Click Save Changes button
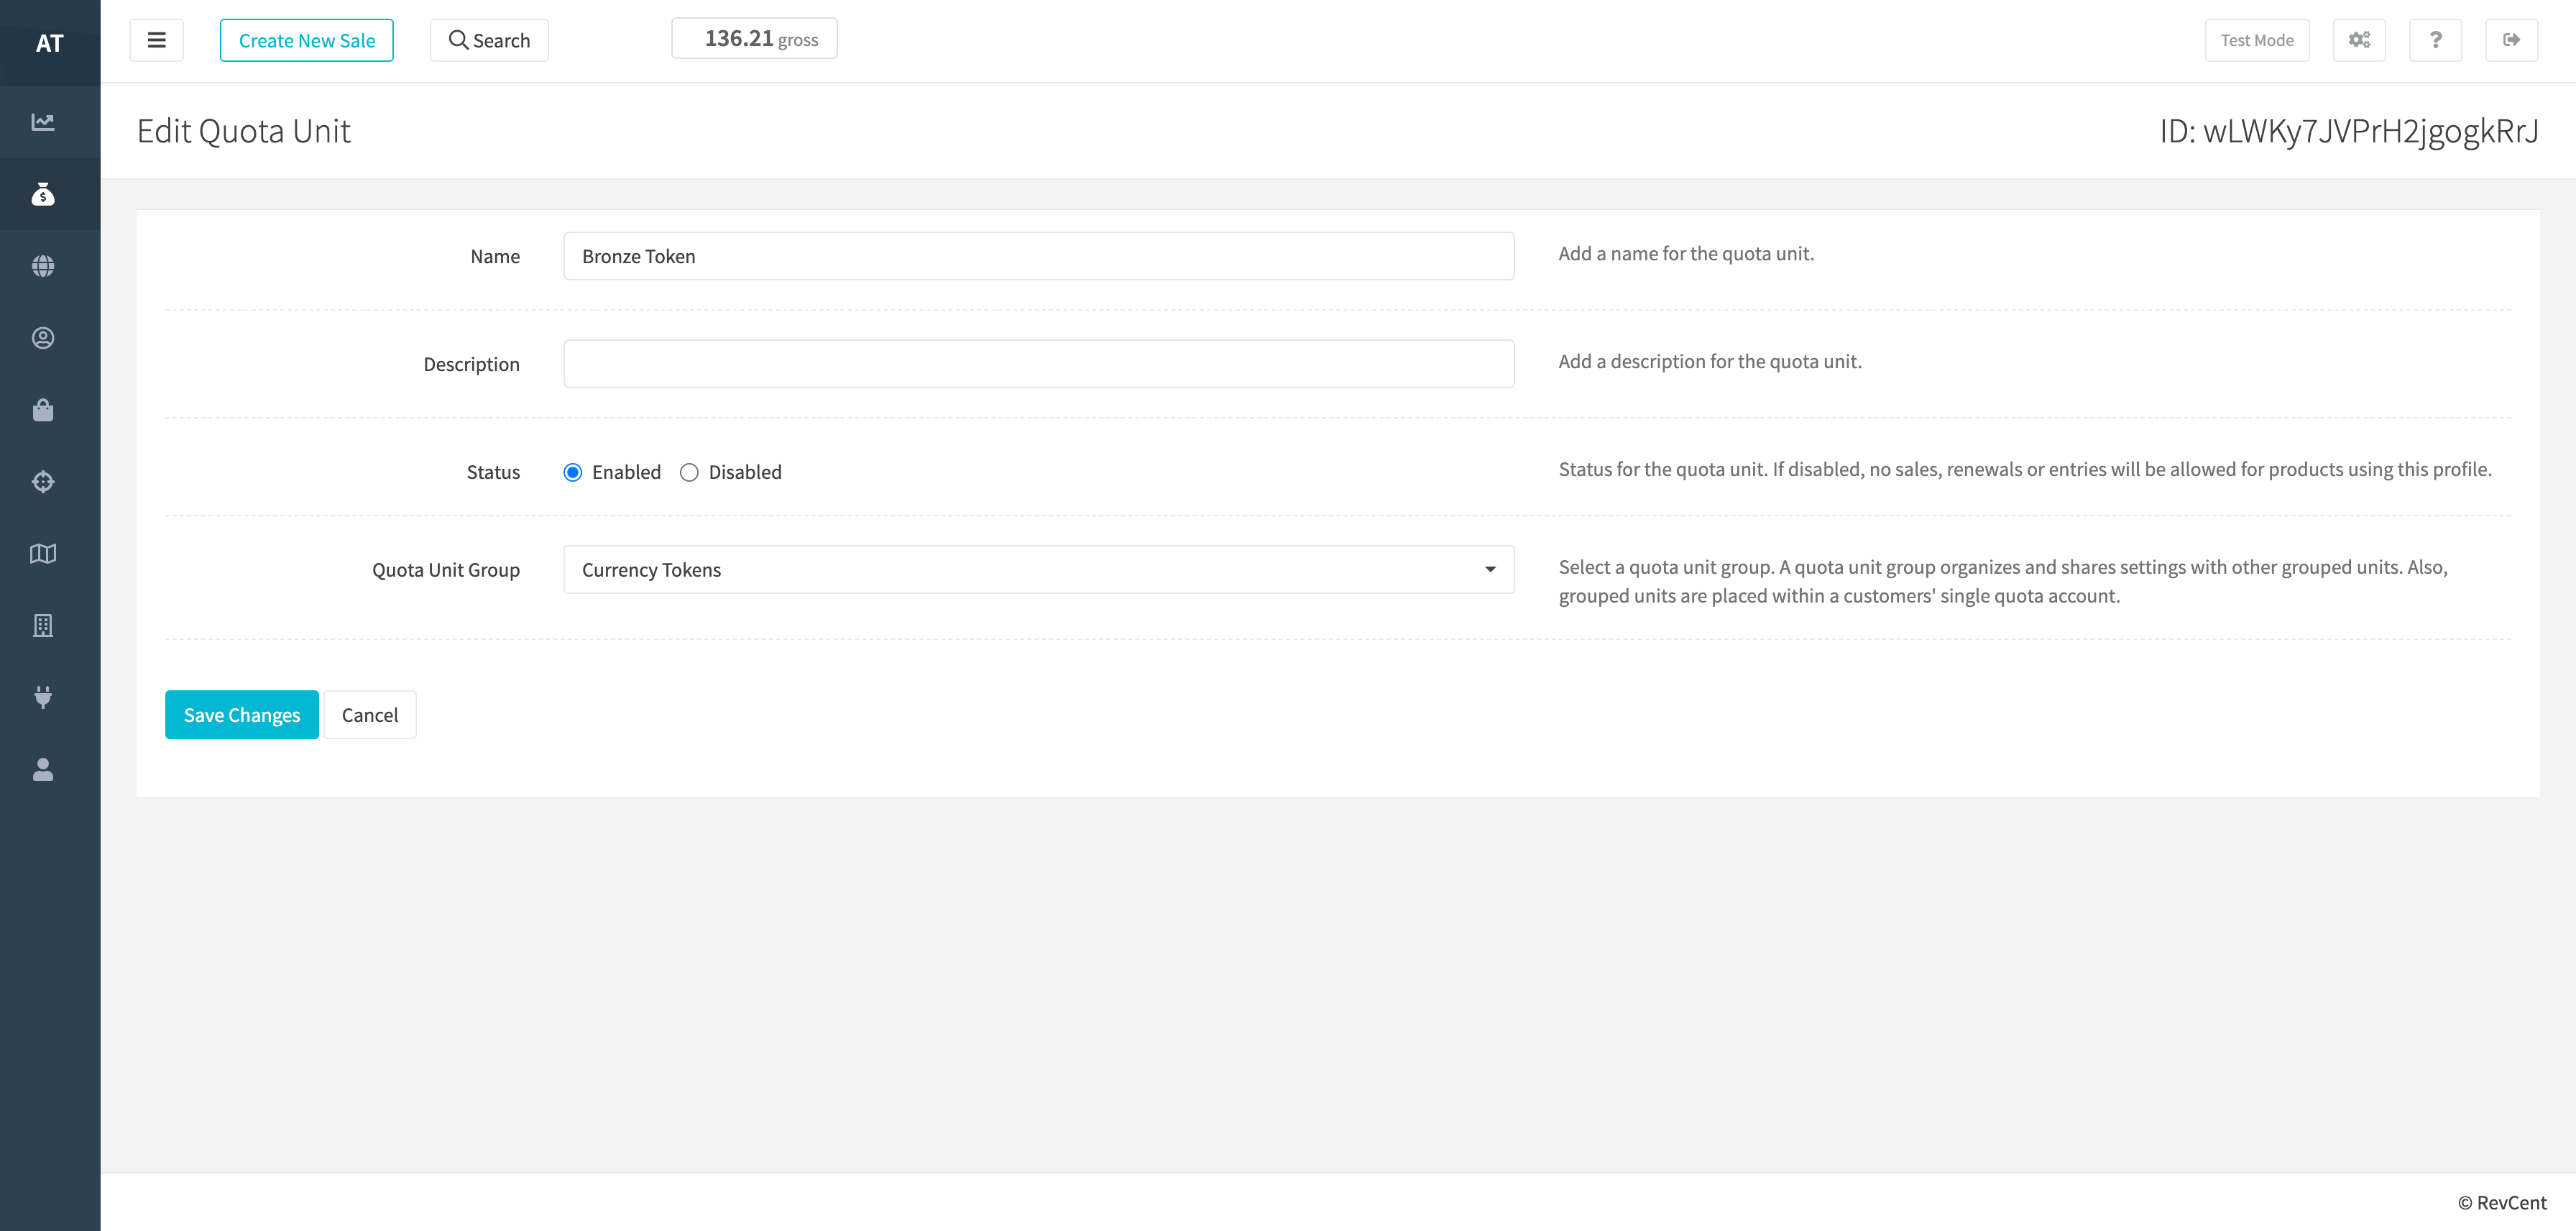The width and height of the screenshot is (2576, 1231). [242, 715]
